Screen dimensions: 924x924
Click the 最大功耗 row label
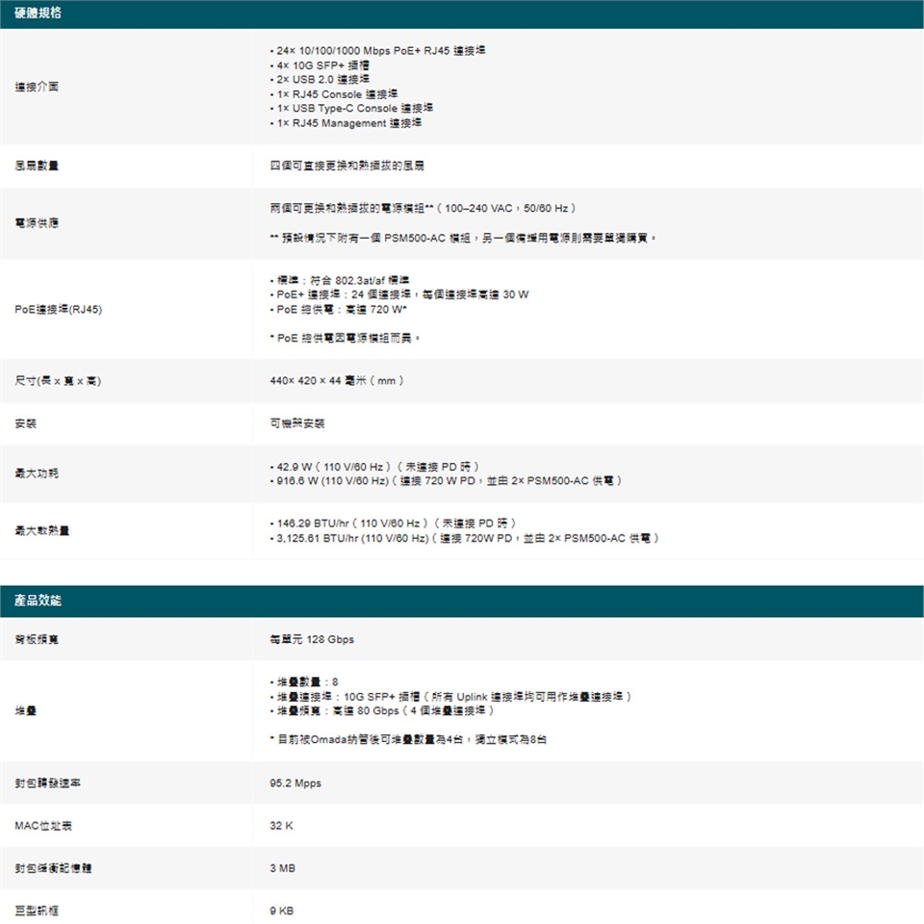pyautogui.click(x=37, y=474)
